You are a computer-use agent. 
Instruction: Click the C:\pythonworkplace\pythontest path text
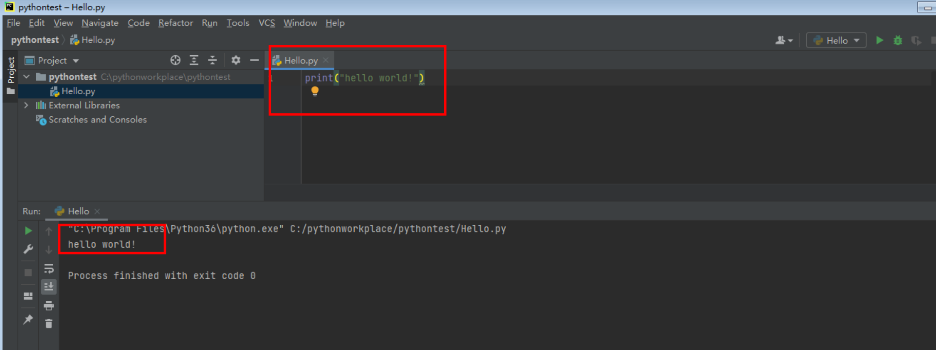(166, 77)
